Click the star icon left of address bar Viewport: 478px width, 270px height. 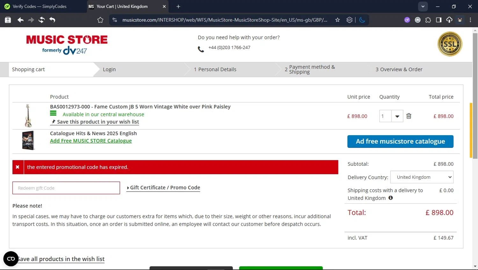[100, 20]
